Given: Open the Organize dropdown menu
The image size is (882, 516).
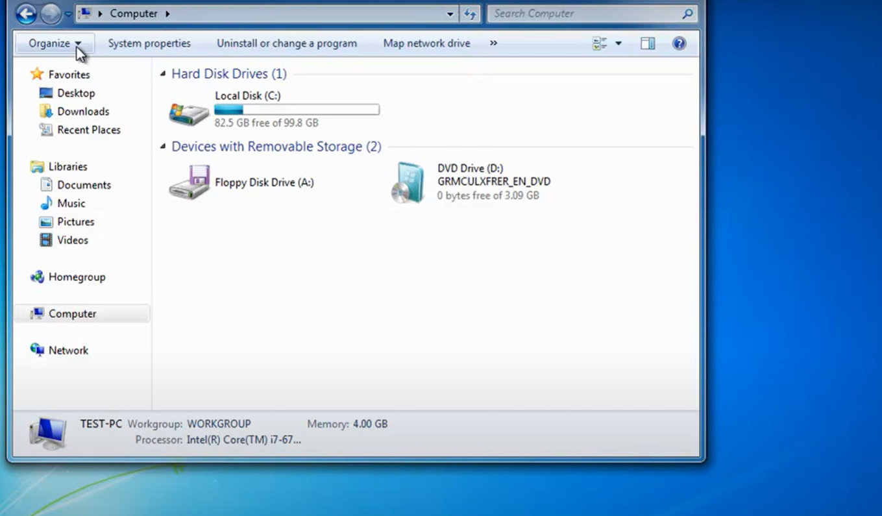Looking at the screenshot, I should [55, 43].
